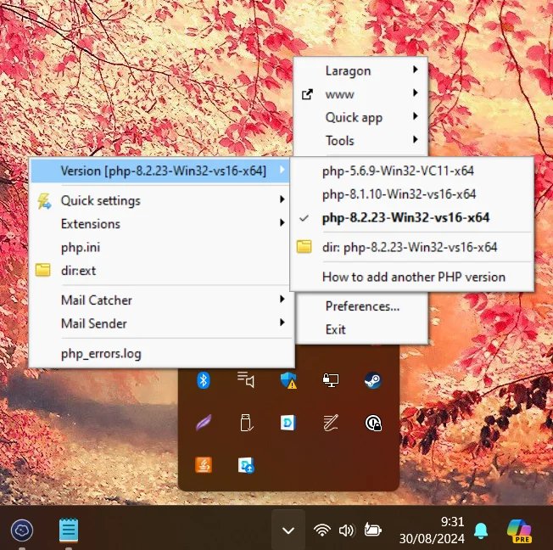Screen dimensions: 553x550
Task: Click folder icon beside dir: php-8.2.23
Action: [304, 246]
